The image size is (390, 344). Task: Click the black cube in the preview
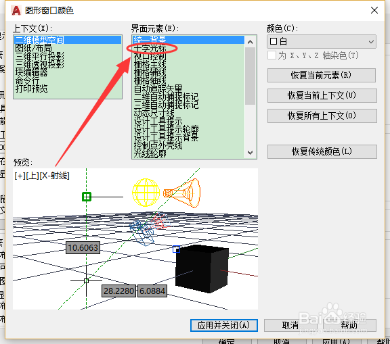pos(202,269)
